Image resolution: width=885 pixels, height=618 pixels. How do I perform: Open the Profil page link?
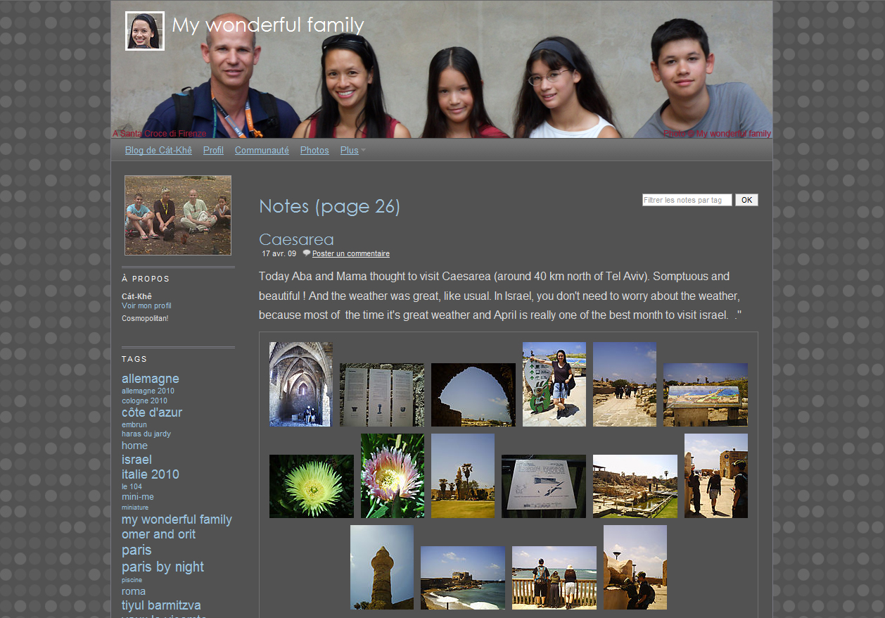click(x=213, y=151)
